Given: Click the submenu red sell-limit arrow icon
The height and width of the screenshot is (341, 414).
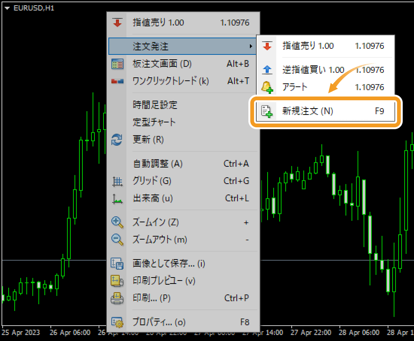Looking at the screenshot, I should tap(267, 46).
